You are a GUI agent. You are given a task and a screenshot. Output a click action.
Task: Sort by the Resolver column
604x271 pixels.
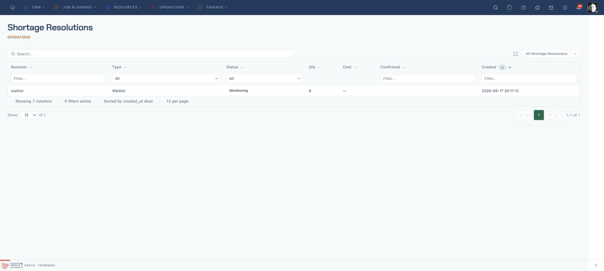22,67
